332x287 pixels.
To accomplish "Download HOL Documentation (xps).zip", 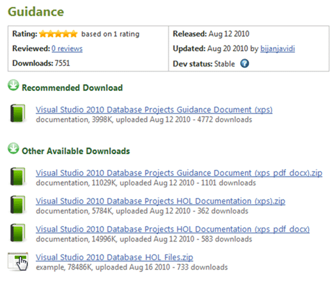I will [161, 201].
